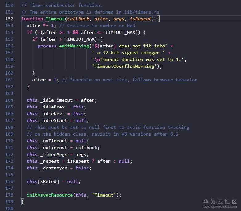Click 'kRefed' on line 176
The height and width of the screenshot is (211, 241).
tap(48, 181)
